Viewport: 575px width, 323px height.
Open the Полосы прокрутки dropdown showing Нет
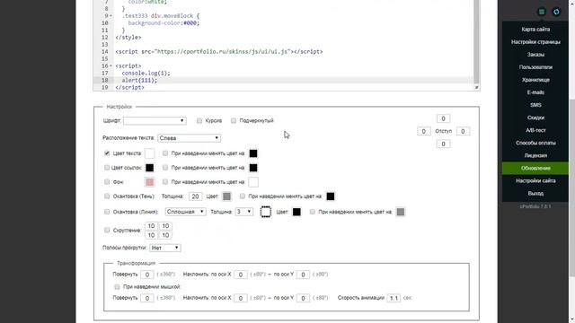(x=165, y=248)
